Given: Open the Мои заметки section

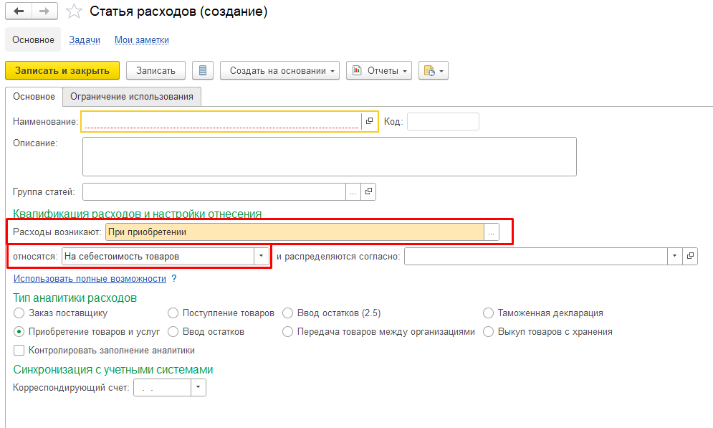Looking at the screenshot, I should pos(142,40).
